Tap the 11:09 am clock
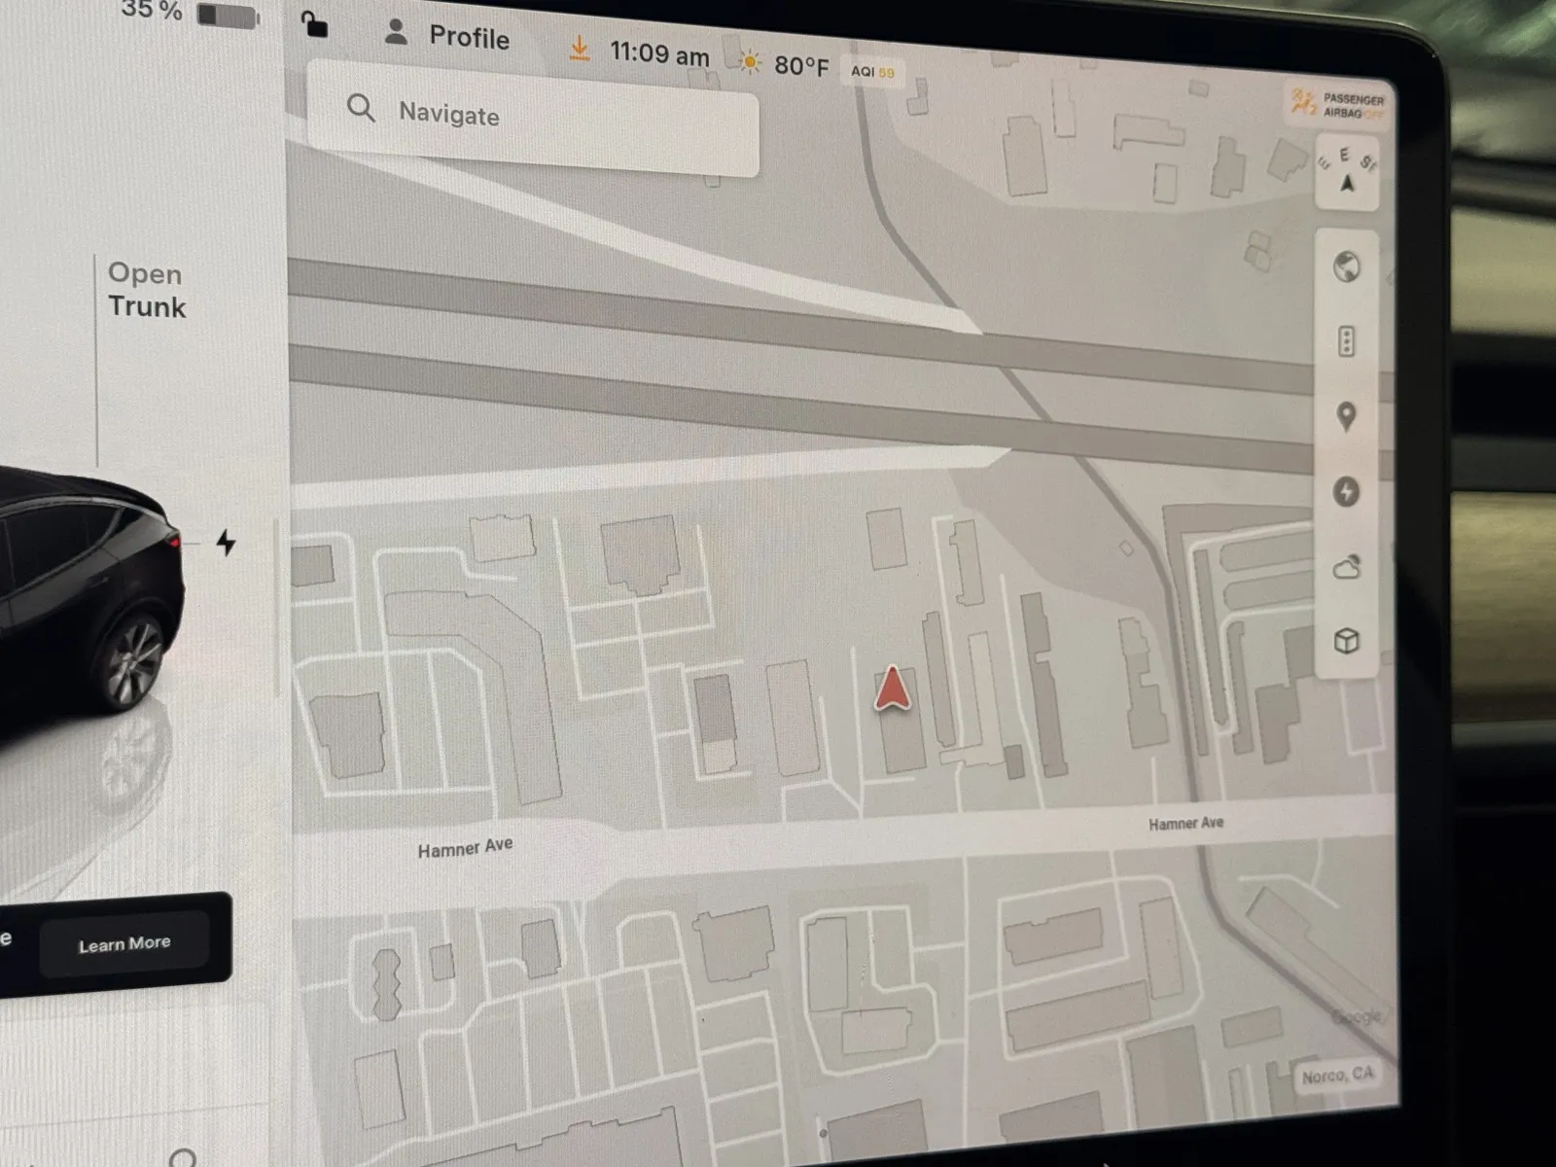This screenshot has width=1556, height=1167. 659,54
